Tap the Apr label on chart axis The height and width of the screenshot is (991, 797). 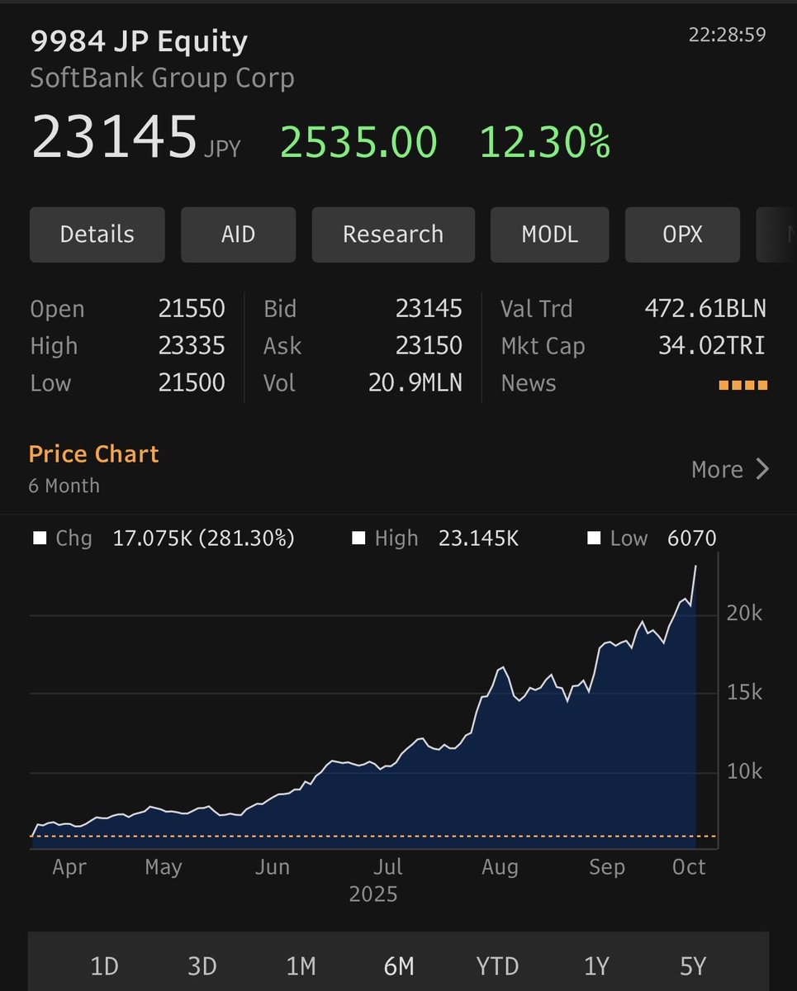click(x=69, y=868)
